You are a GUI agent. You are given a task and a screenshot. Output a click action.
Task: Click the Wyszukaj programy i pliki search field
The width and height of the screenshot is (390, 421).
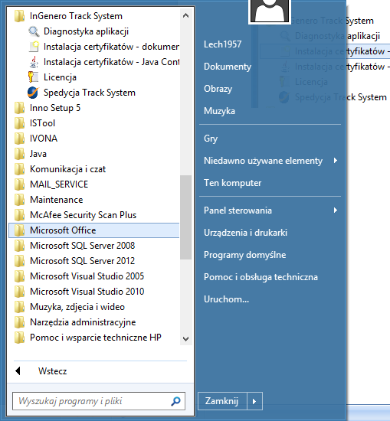point(99,401)
